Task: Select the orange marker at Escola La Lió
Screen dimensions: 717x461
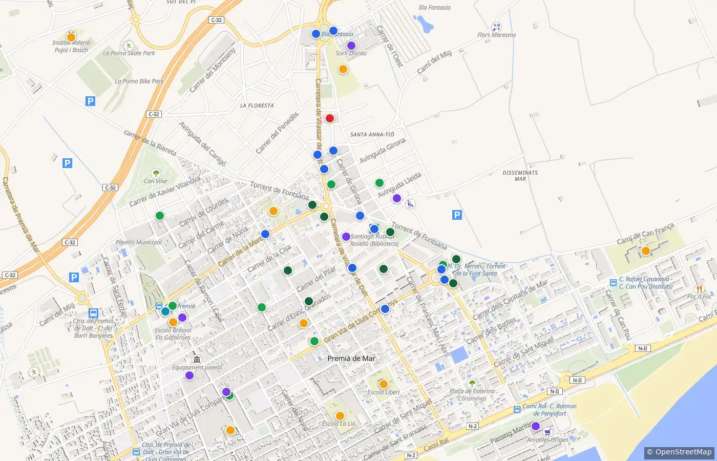Action: point(340,416)
